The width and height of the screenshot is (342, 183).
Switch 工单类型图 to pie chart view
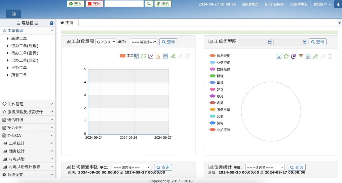click(x=293, y=56)
